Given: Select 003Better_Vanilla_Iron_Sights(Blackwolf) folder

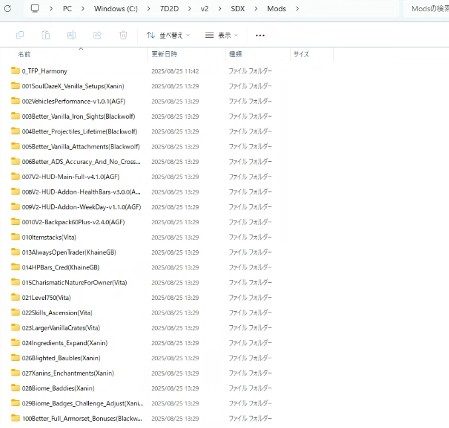Looking at the screenshot, I should [78, 116].
